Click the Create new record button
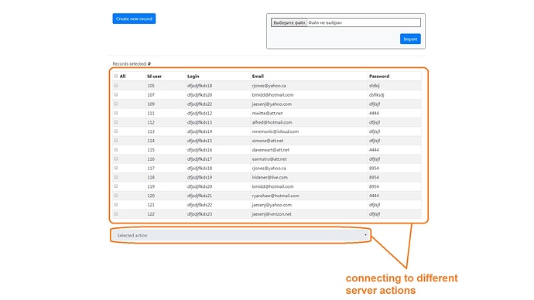The image size is (534, 300). tap(134, 19)
